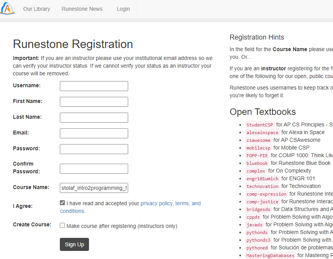Focus the Username input field
This screenshot has width=333, height=259.
point(94,86)
